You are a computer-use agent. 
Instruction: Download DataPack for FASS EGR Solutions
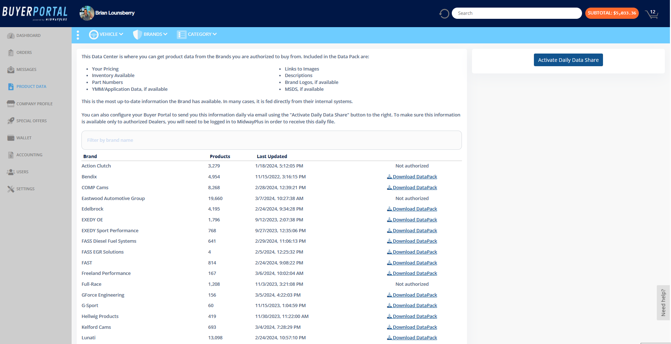[x=412, y=252]
